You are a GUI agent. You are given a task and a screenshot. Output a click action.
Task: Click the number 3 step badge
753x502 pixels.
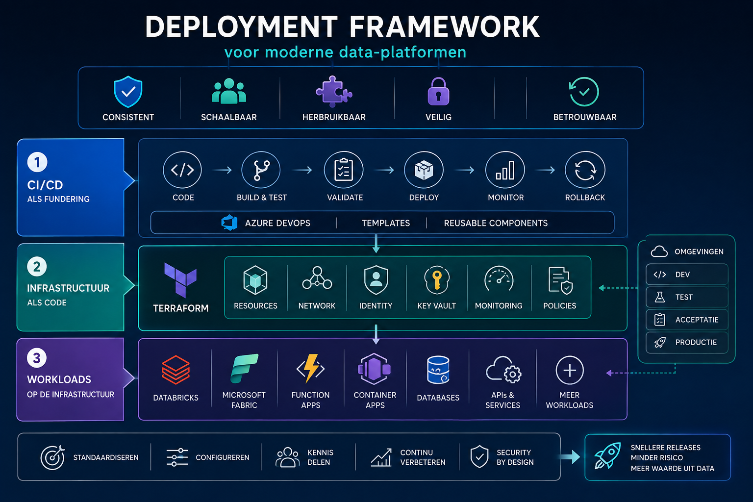[37, 358]
